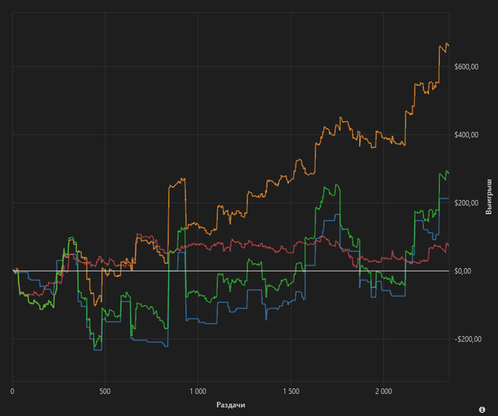Click the 1 000 tick label
This screenshot has height=416, width=498.
pos(198,391)
